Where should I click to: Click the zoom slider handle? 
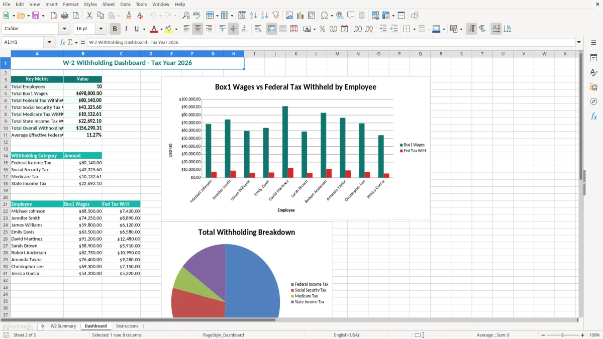click(x=562, y=335)
